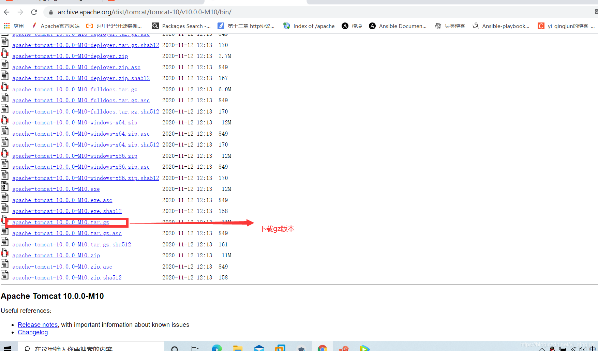Open apache-tomcat-10.0.0-M10.exe.sha512 checksum
The width and height of the screenshot is (598, 351).
coord(67,211)
